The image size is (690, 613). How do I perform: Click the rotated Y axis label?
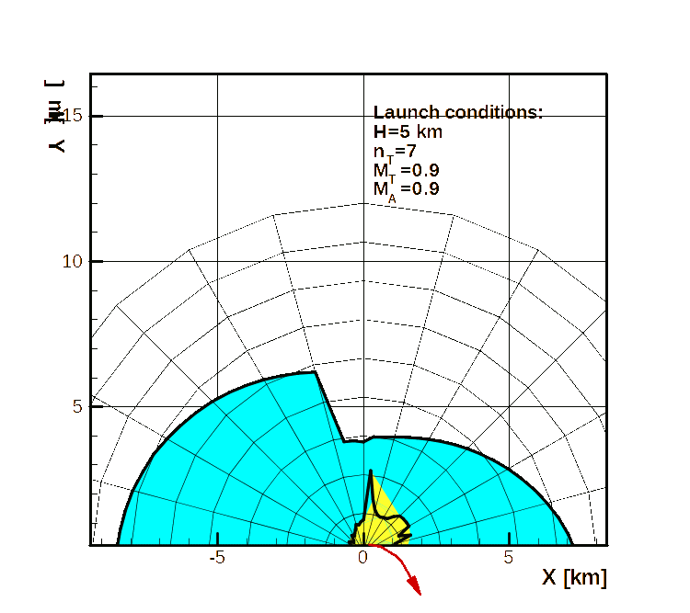tap(55, 116)
